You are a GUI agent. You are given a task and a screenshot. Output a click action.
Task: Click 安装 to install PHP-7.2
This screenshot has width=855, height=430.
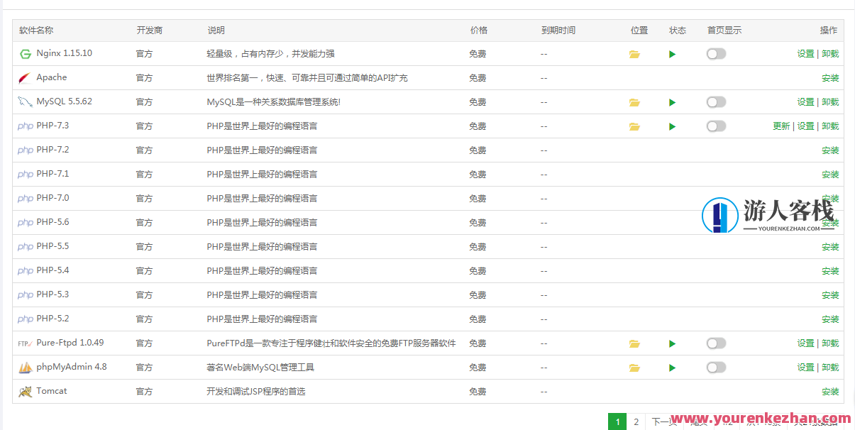(x=830, y=150)
